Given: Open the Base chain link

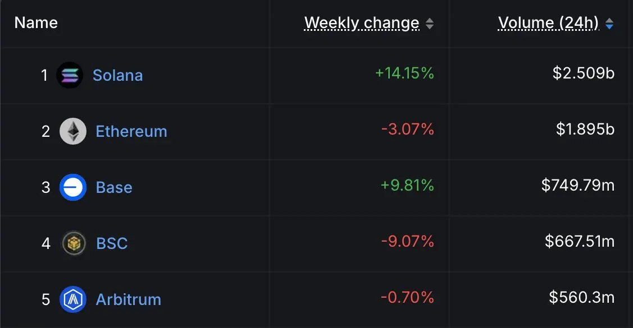Looking at the screenshot, I should [x=114, y=187].
